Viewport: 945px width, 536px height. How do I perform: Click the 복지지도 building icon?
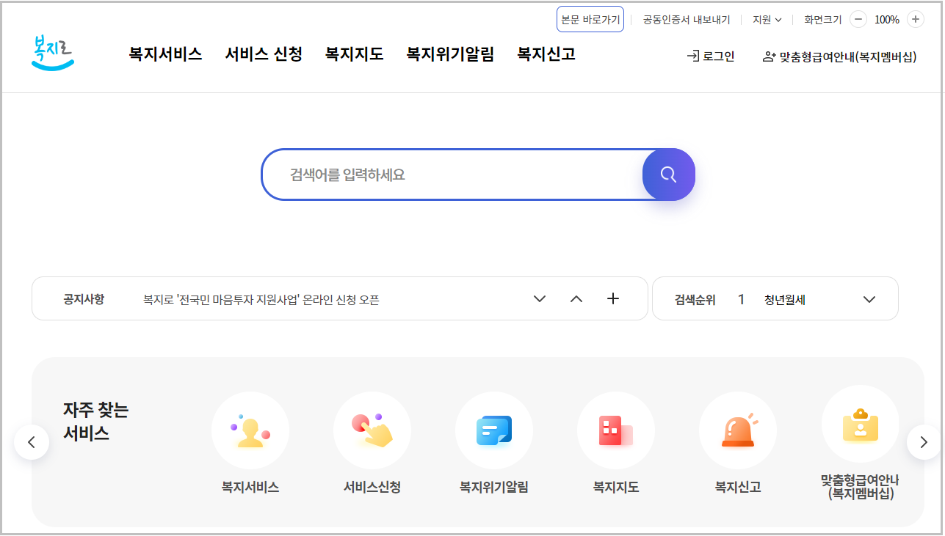(615, 430)
